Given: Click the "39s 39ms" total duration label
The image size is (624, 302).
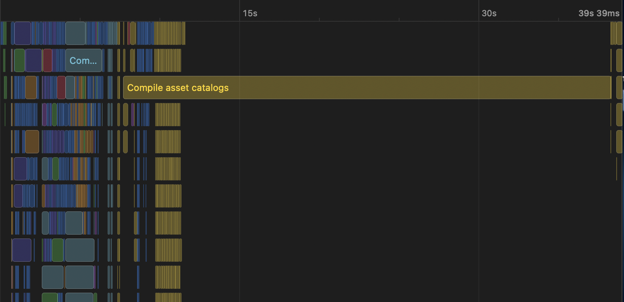Looking at the screenshot, I should tap(598, 13).
